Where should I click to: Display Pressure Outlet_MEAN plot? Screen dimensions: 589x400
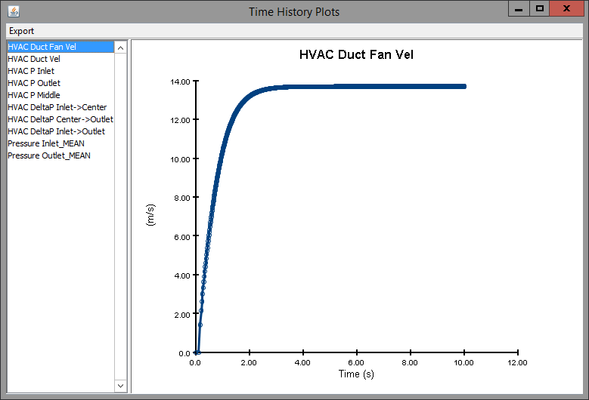coord(48,155)
